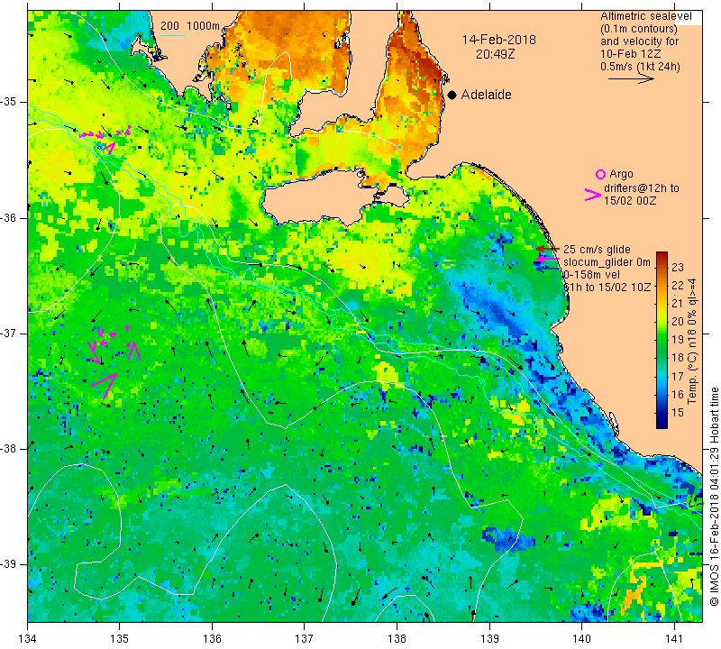Click the magenta drifters arrowhead legend symbol
The image size is (721, 649).
(x=593, y=195)
